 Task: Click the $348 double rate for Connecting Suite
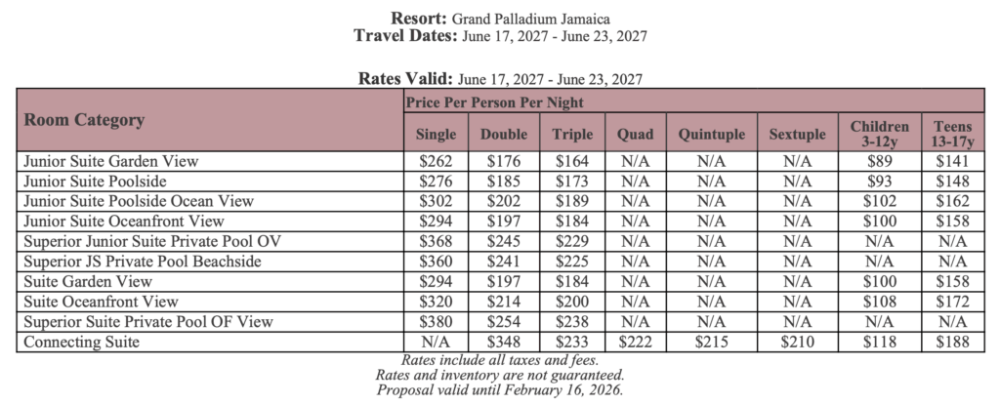(x=504, y=342)
